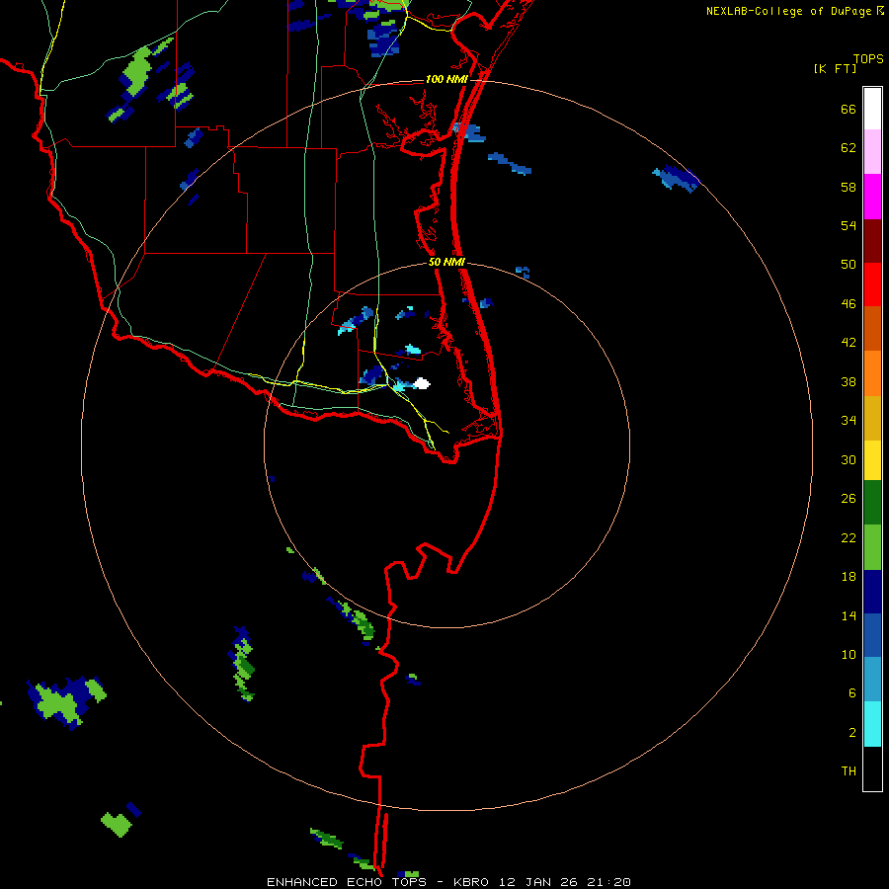889x889 pixels.
Task: Click the 50 NMI range ring label
Action: 446,262
